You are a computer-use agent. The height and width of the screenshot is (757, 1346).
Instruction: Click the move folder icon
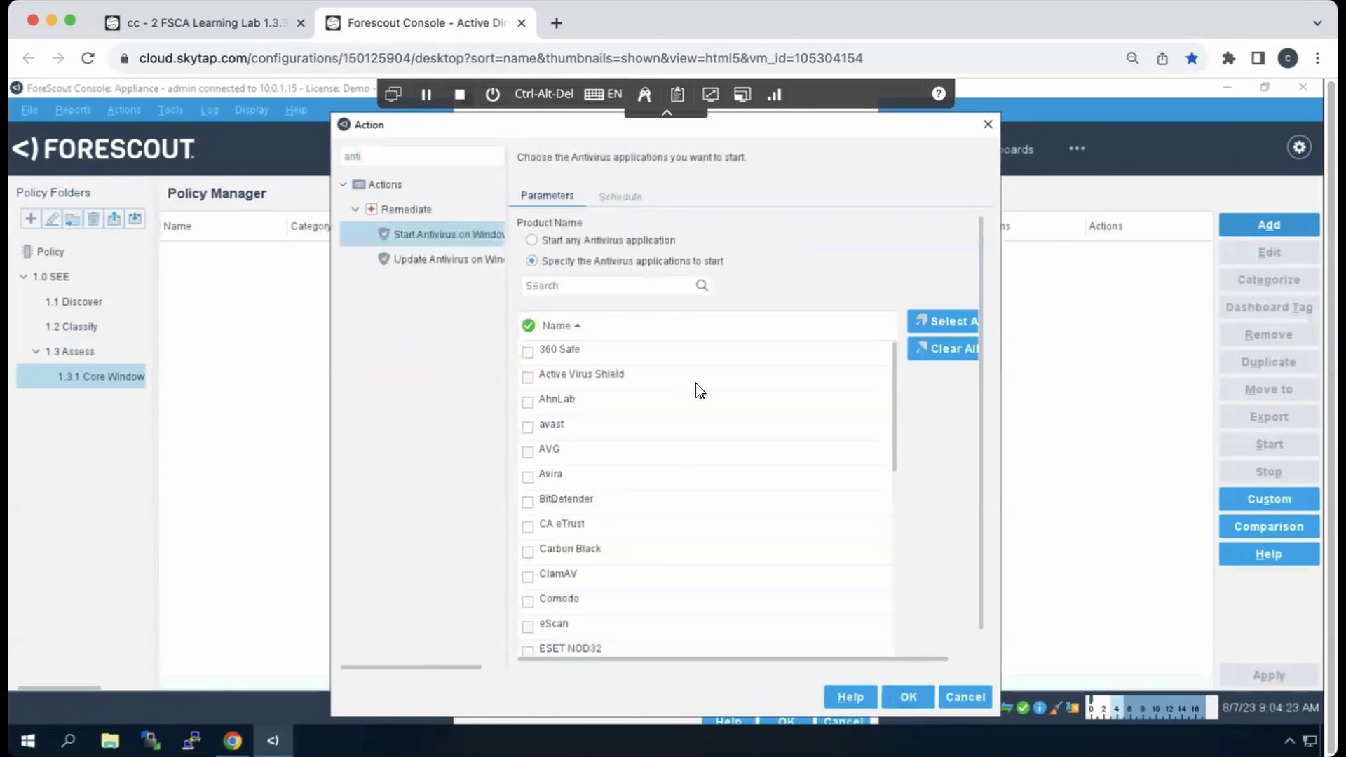(x=72, y=219)
